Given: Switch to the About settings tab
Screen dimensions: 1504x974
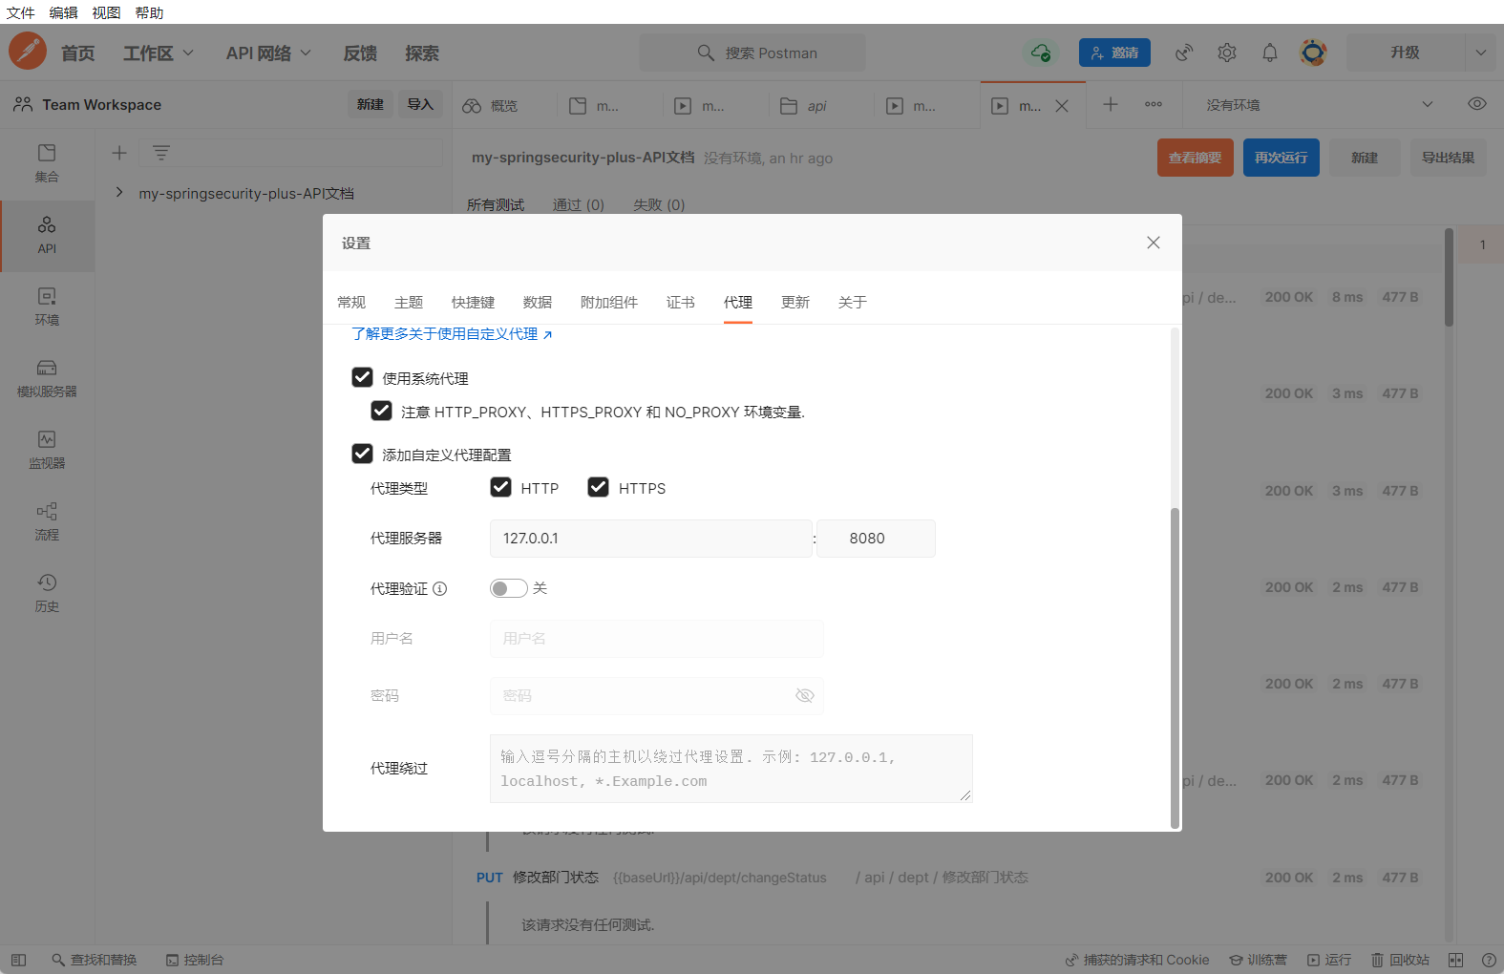Looking at the screenshot, I should point(853,302).
